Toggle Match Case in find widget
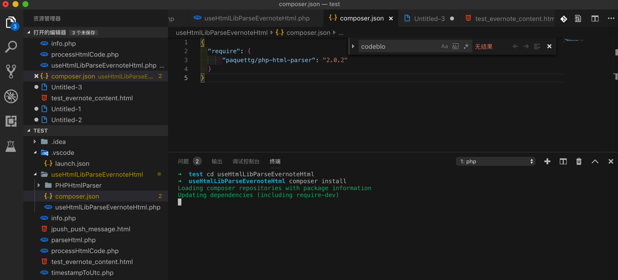Screen dimensions: 618x280 (444, 47)
